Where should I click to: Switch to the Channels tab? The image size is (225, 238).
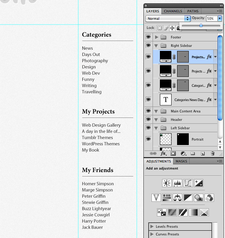coord(173,11)
